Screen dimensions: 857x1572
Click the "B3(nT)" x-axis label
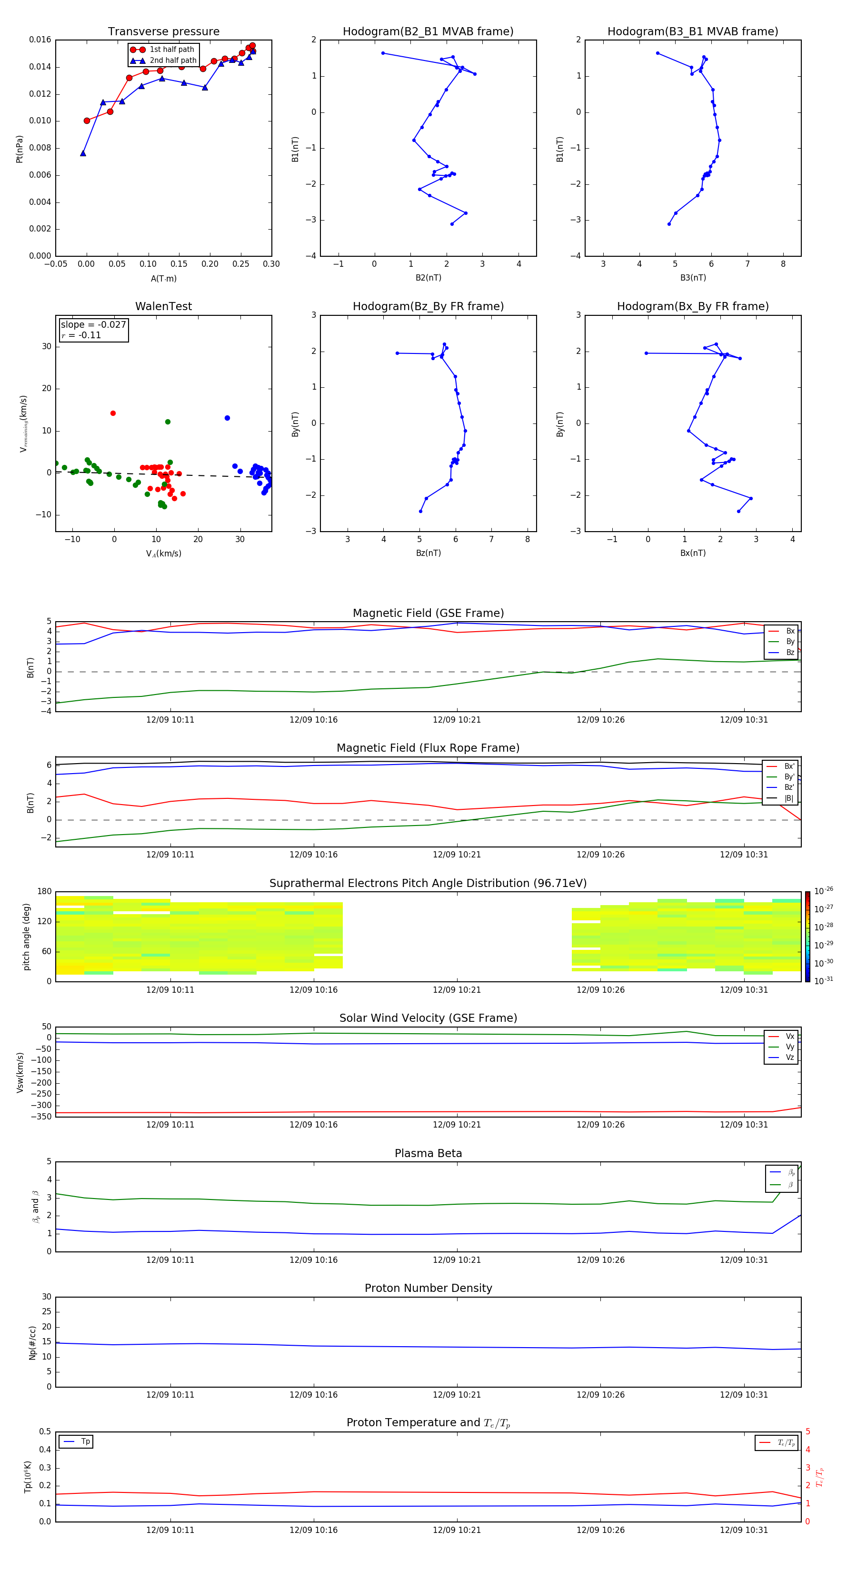pos(693,278)
